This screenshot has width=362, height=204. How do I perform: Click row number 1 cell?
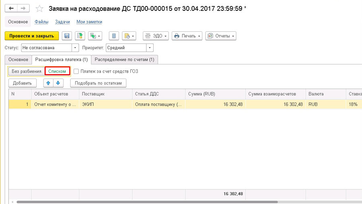click(x=20, y=104)
